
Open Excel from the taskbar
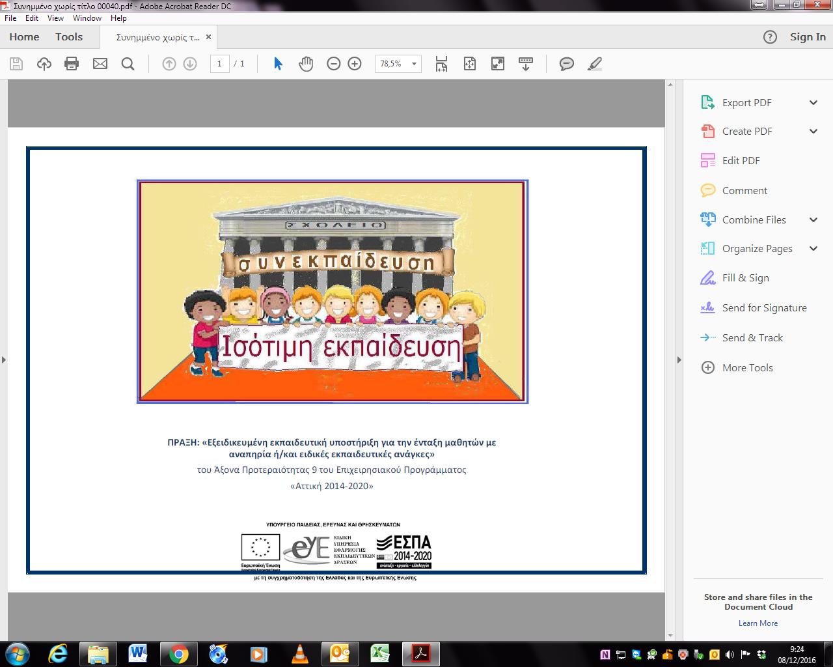pos(380,653)
